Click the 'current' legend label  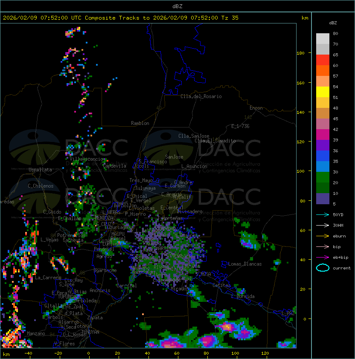tap(342, 268)
